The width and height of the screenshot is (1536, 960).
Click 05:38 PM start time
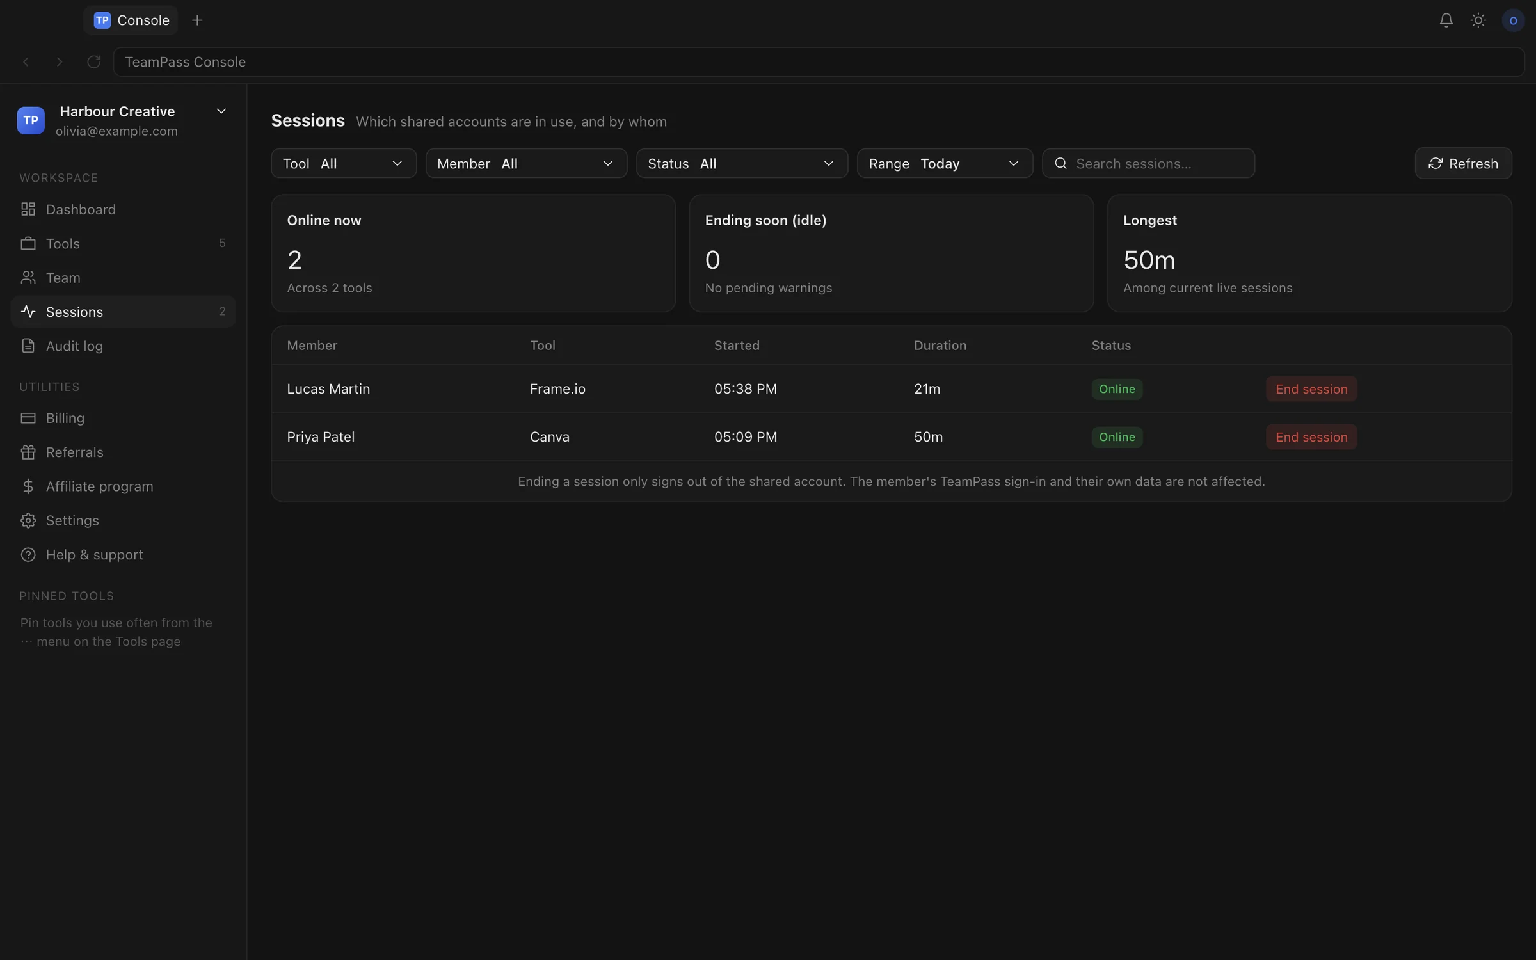click(746, 389)
